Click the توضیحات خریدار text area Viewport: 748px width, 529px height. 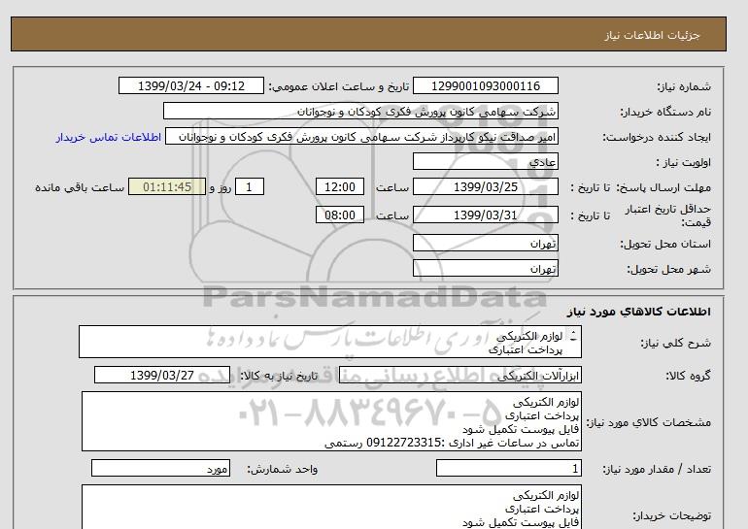[x=331, y=507]
